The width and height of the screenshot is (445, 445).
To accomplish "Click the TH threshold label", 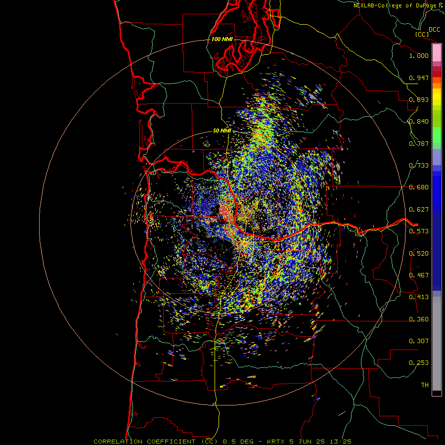I will point(425,385).
